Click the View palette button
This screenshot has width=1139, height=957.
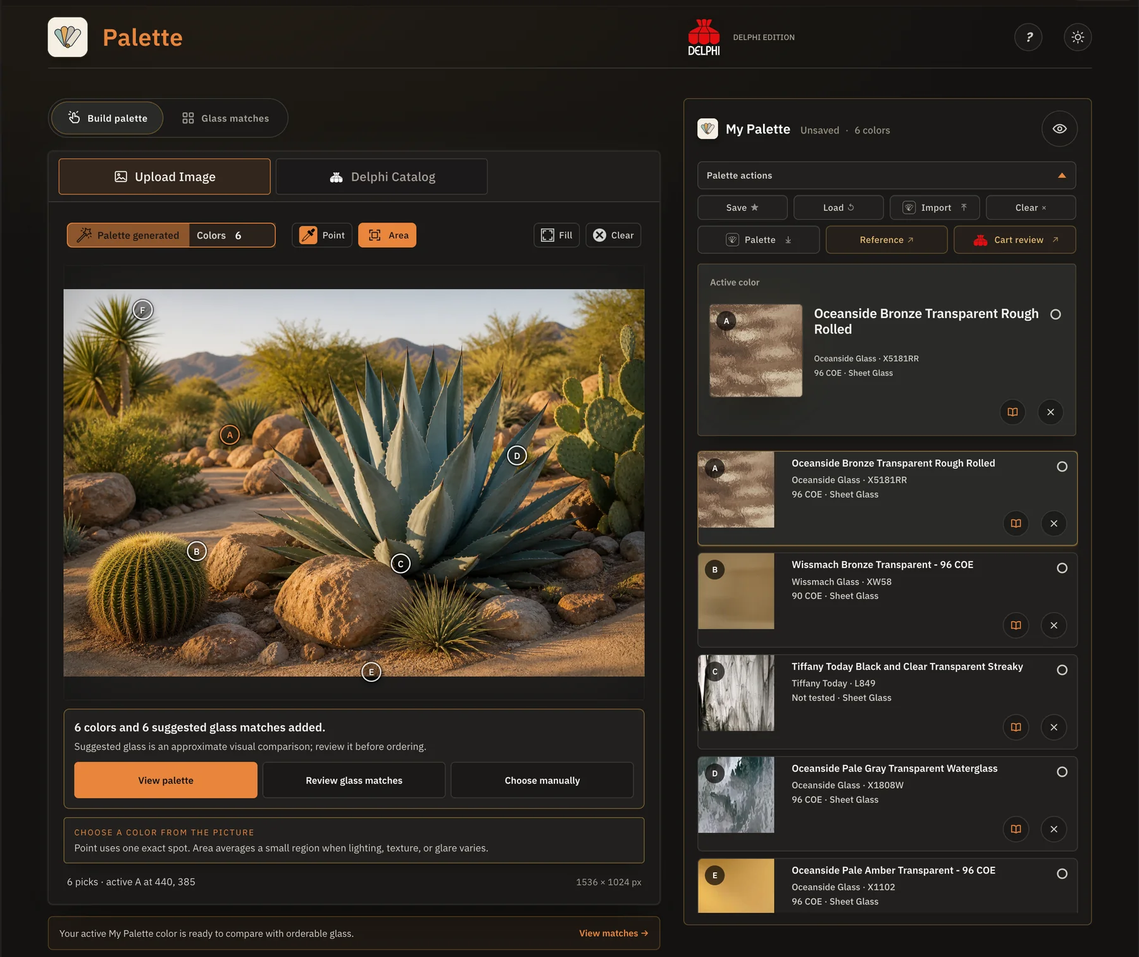coord(166,780)
